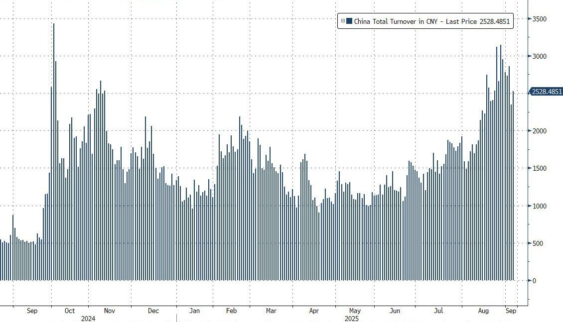Select the Jan label on the time axis
The height and width of the screenshot is (322, 563).
tap(195, 311)
